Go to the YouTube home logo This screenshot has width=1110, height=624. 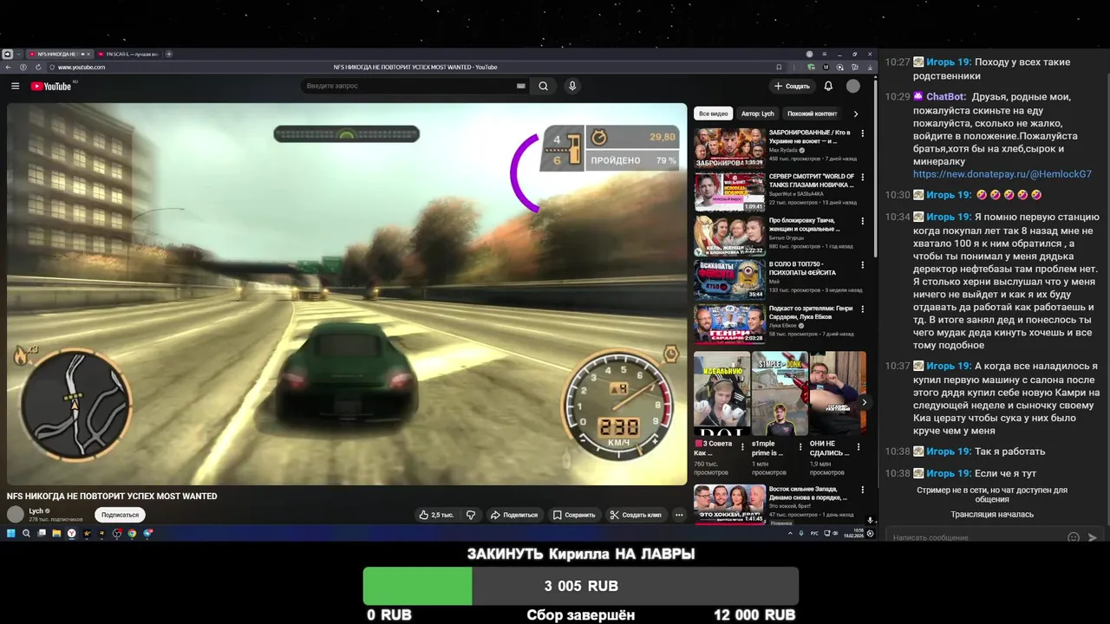pyautogui.click(x=51, y=86)
